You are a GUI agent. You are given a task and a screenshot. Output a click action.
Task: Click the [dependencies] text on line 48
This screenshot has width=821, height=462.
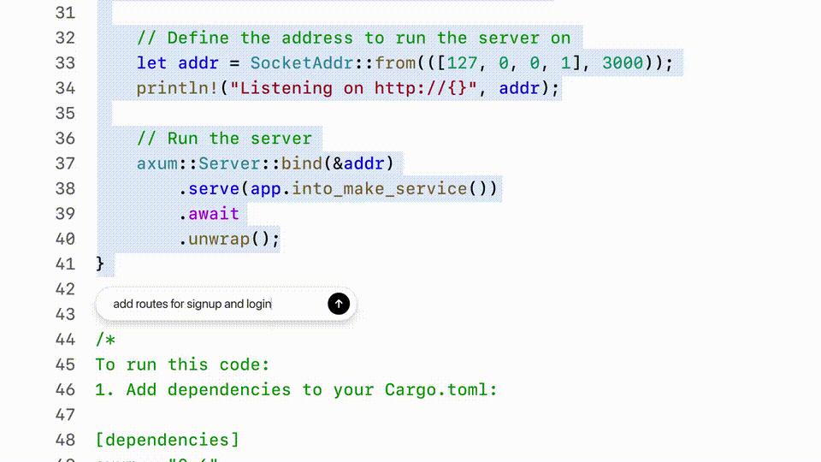click(168, 440)
